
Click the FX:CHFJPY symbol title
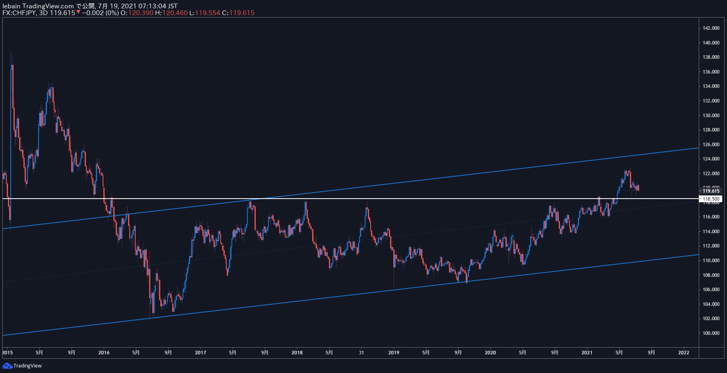pyautogui.click(x=19, y=13)
